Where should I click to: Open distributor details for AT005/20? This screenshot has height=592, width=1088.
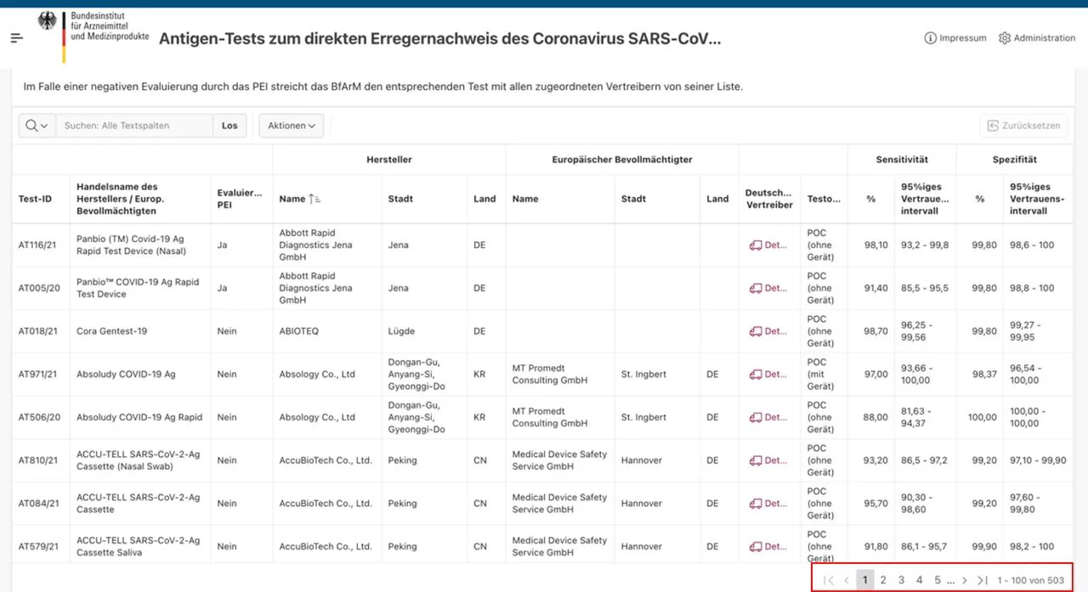[768, 288]
